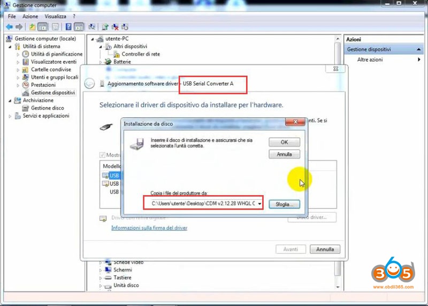Image resolution: width=428 pixels, height=306 pixels.
Task: Select Cartelle condivise in tree
Action: point(51,69)
